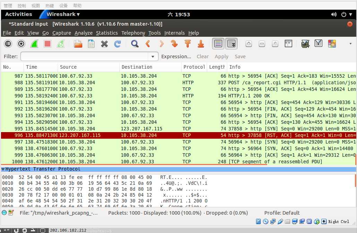Open the Edit menu
Image resolution: width=357 pixels, height=233 pixels.
point(19,33)
